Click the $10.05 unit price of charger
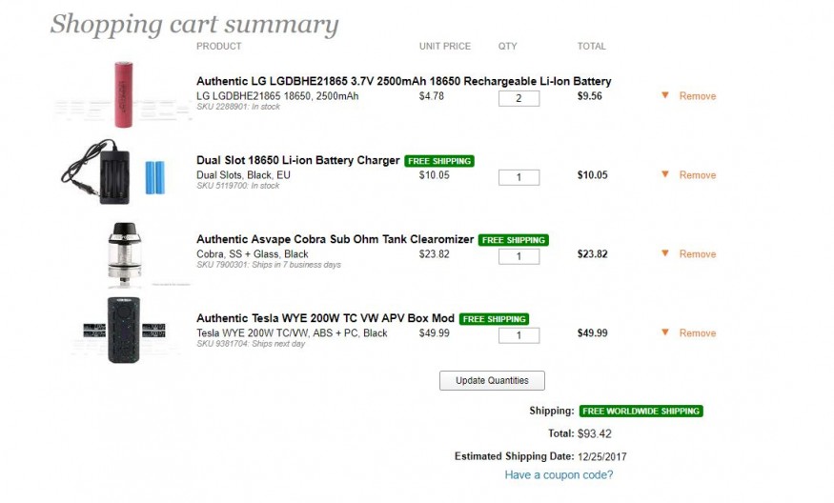834x503 pixels. click(434, 175)
